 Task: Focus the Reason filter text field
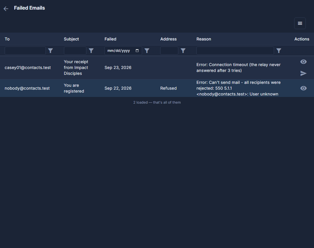pos(235,51)
